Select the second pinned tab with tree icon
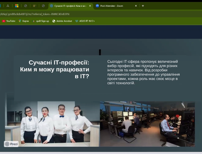Screen dimensions: 202x154 tap(8, 6)
